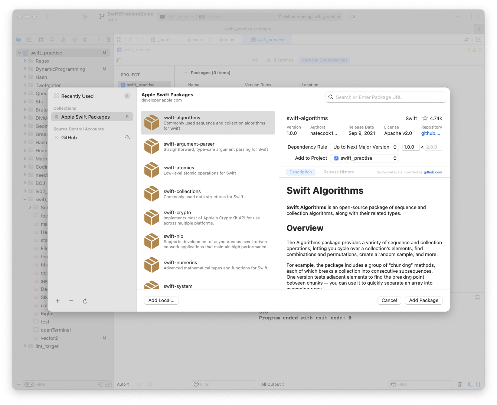Open the Dependency Rule dropdown

364,147
